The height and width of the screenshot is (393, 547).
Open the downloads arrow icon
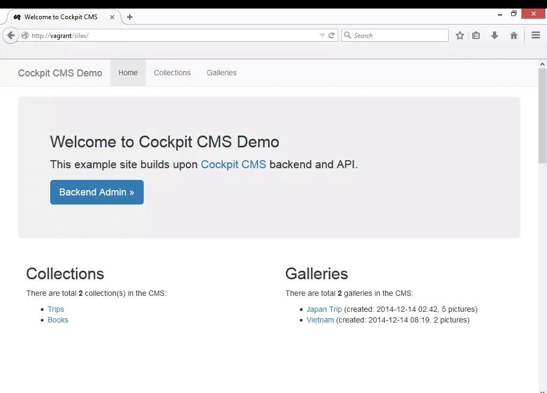tap(495, 36)
